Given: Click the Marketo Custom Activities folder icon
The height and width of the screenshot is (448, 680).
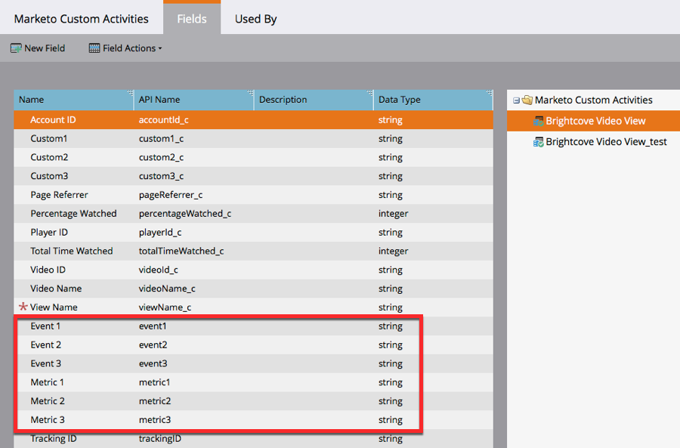Looking at the screenshot, I should 526,99.
